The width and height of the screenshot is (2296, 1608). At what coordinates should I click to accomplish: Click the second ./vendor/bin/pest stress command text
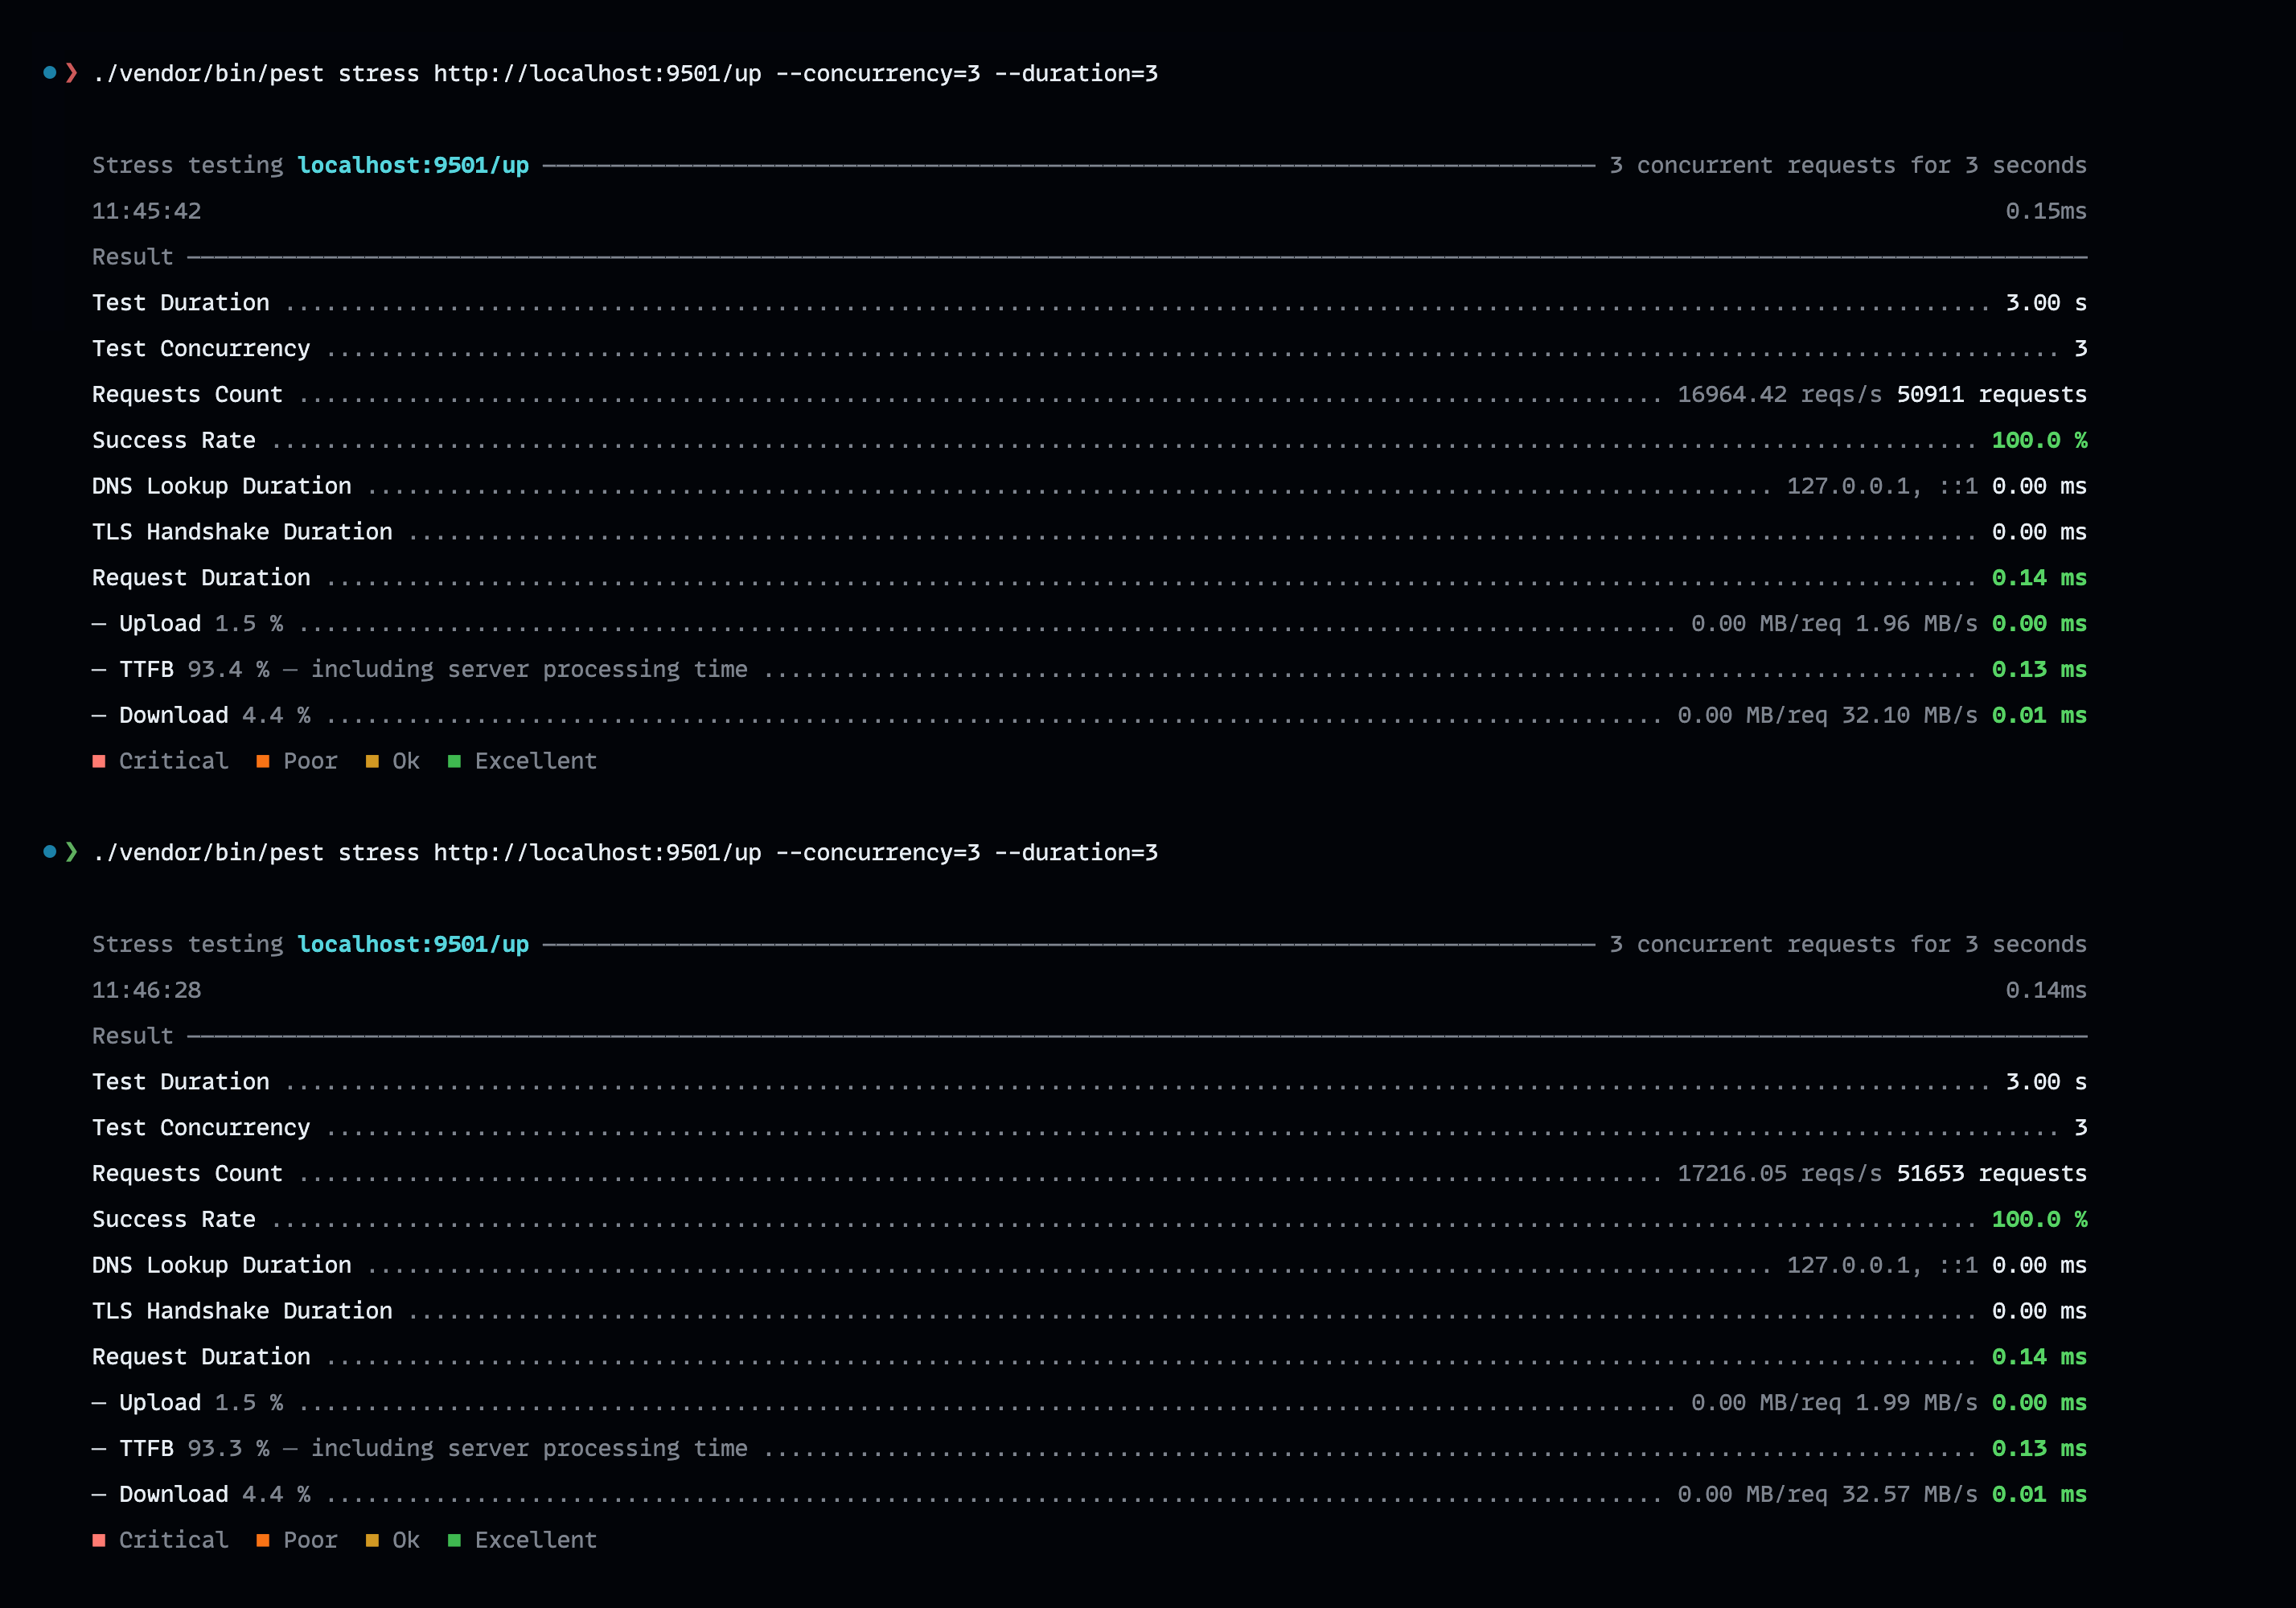625,853
